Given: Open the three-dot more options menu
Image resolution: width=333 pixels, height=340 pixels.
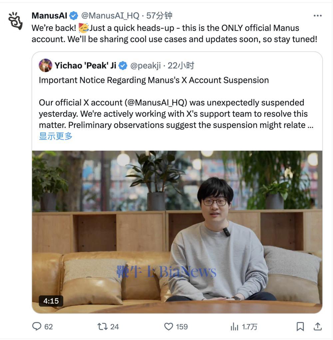Looking at the screenshot, I should click(x=317, y=16).
